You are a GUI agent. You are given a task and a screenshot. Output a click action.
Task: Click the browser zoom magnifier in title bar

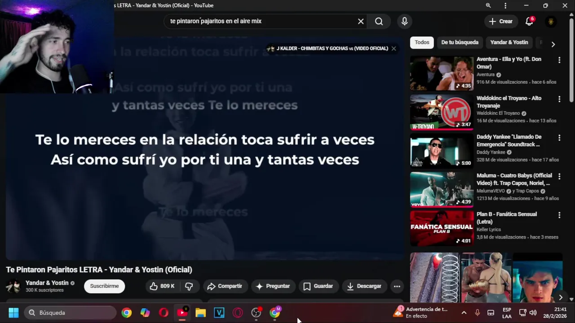(488, 5)
